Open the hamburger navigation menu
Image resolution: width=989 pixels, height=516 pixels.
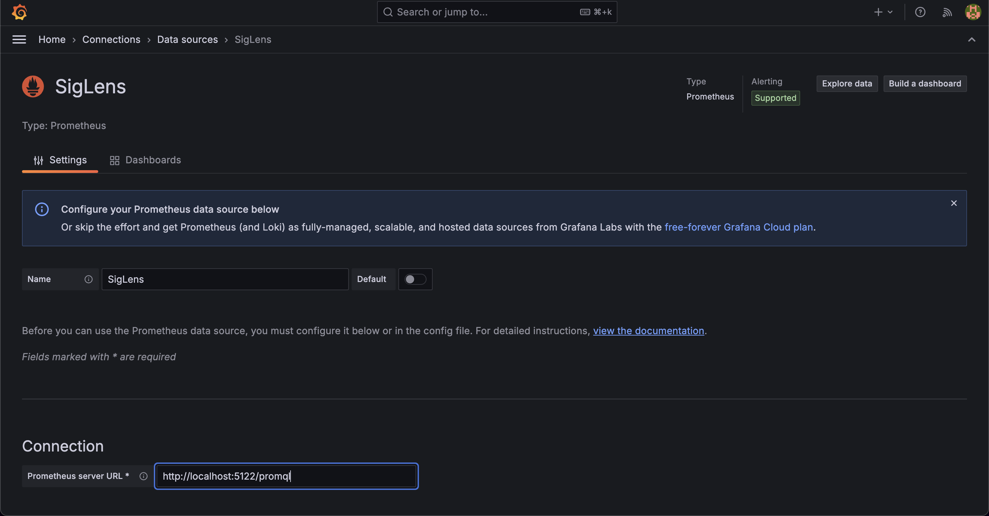[19, 39]
